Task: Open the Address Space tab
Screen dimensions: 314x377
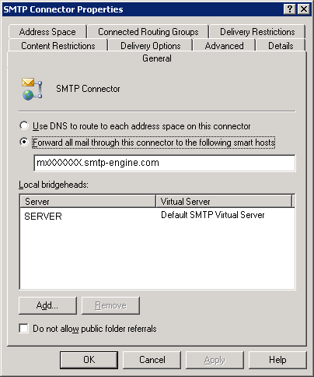Action: [47, 32]
